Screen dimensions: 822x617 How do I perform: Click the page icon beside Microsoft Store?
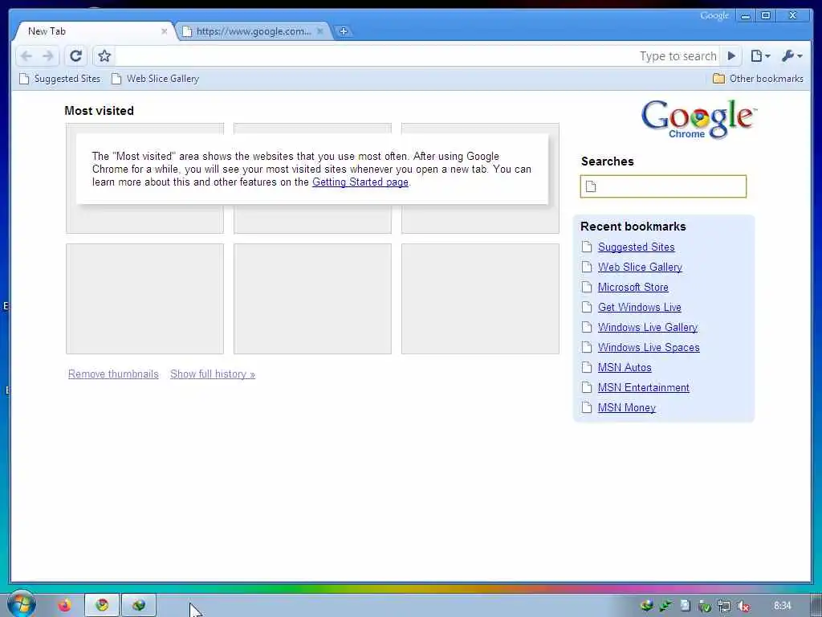click(x=587, y=287)
